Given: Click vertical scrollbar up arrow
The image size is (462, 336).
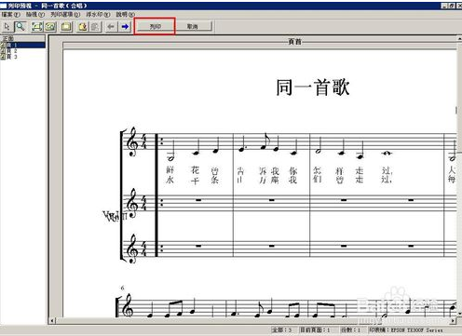Looking at the screenshot, I should (459, 39).
